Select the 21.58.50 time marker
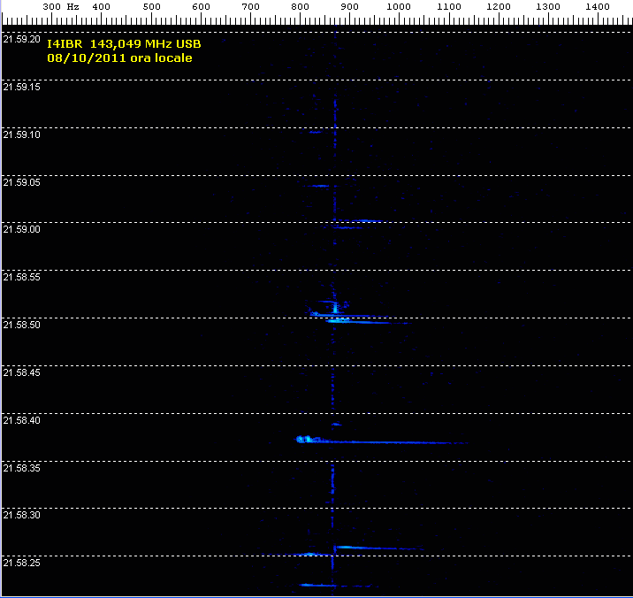 pyautogui.click(x=22, y=325)
